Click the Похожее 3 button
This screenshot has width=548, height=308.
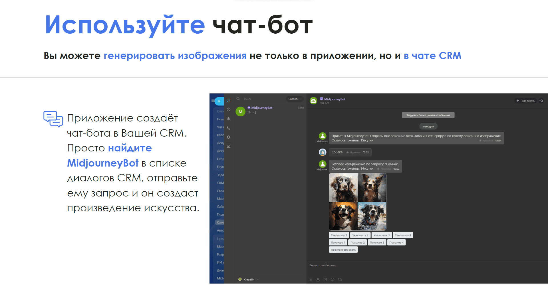[377, 242]
